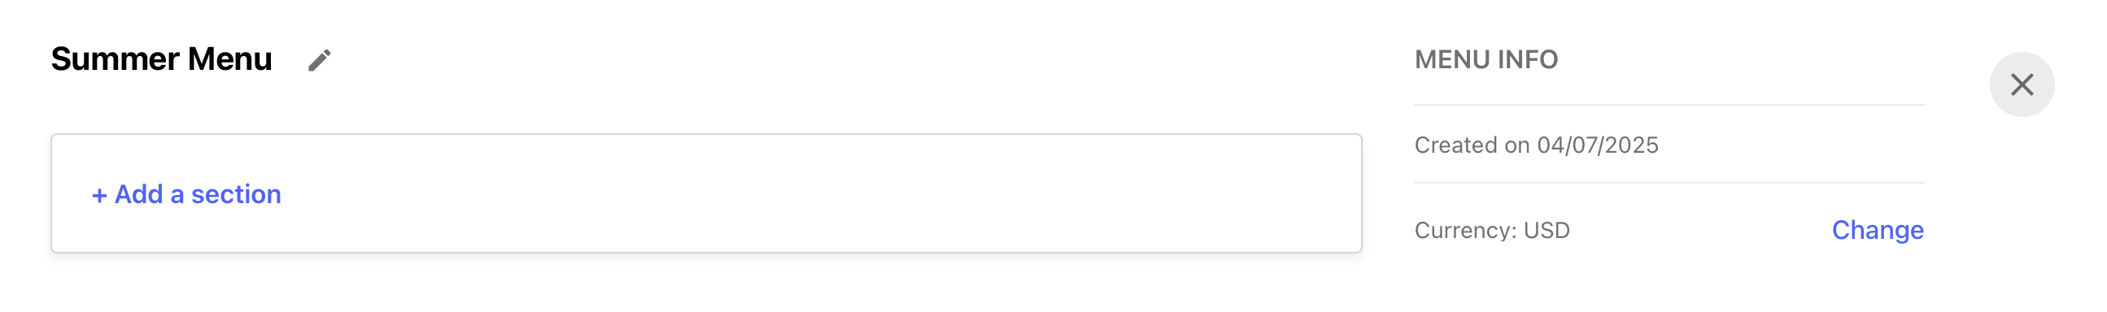2107x312 pixels.
Task: Click the word 'Menu' in the title
Action: click(229, 59)
